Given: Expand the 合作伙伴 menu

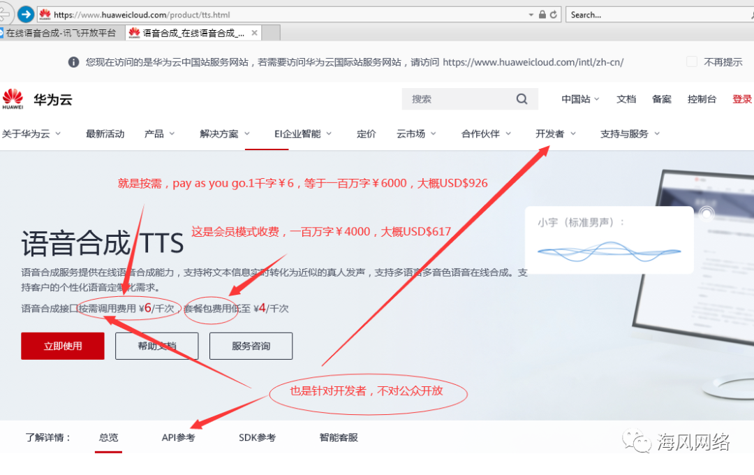Looking at the screenshot, I should pos(486,134).
